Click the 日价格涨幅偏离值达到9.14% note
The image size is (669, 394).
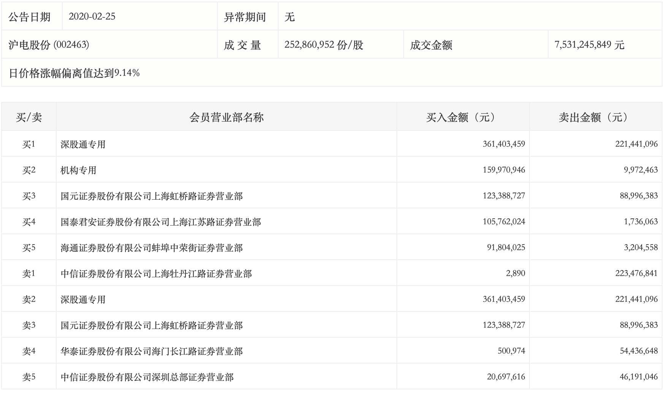point(74,73)
